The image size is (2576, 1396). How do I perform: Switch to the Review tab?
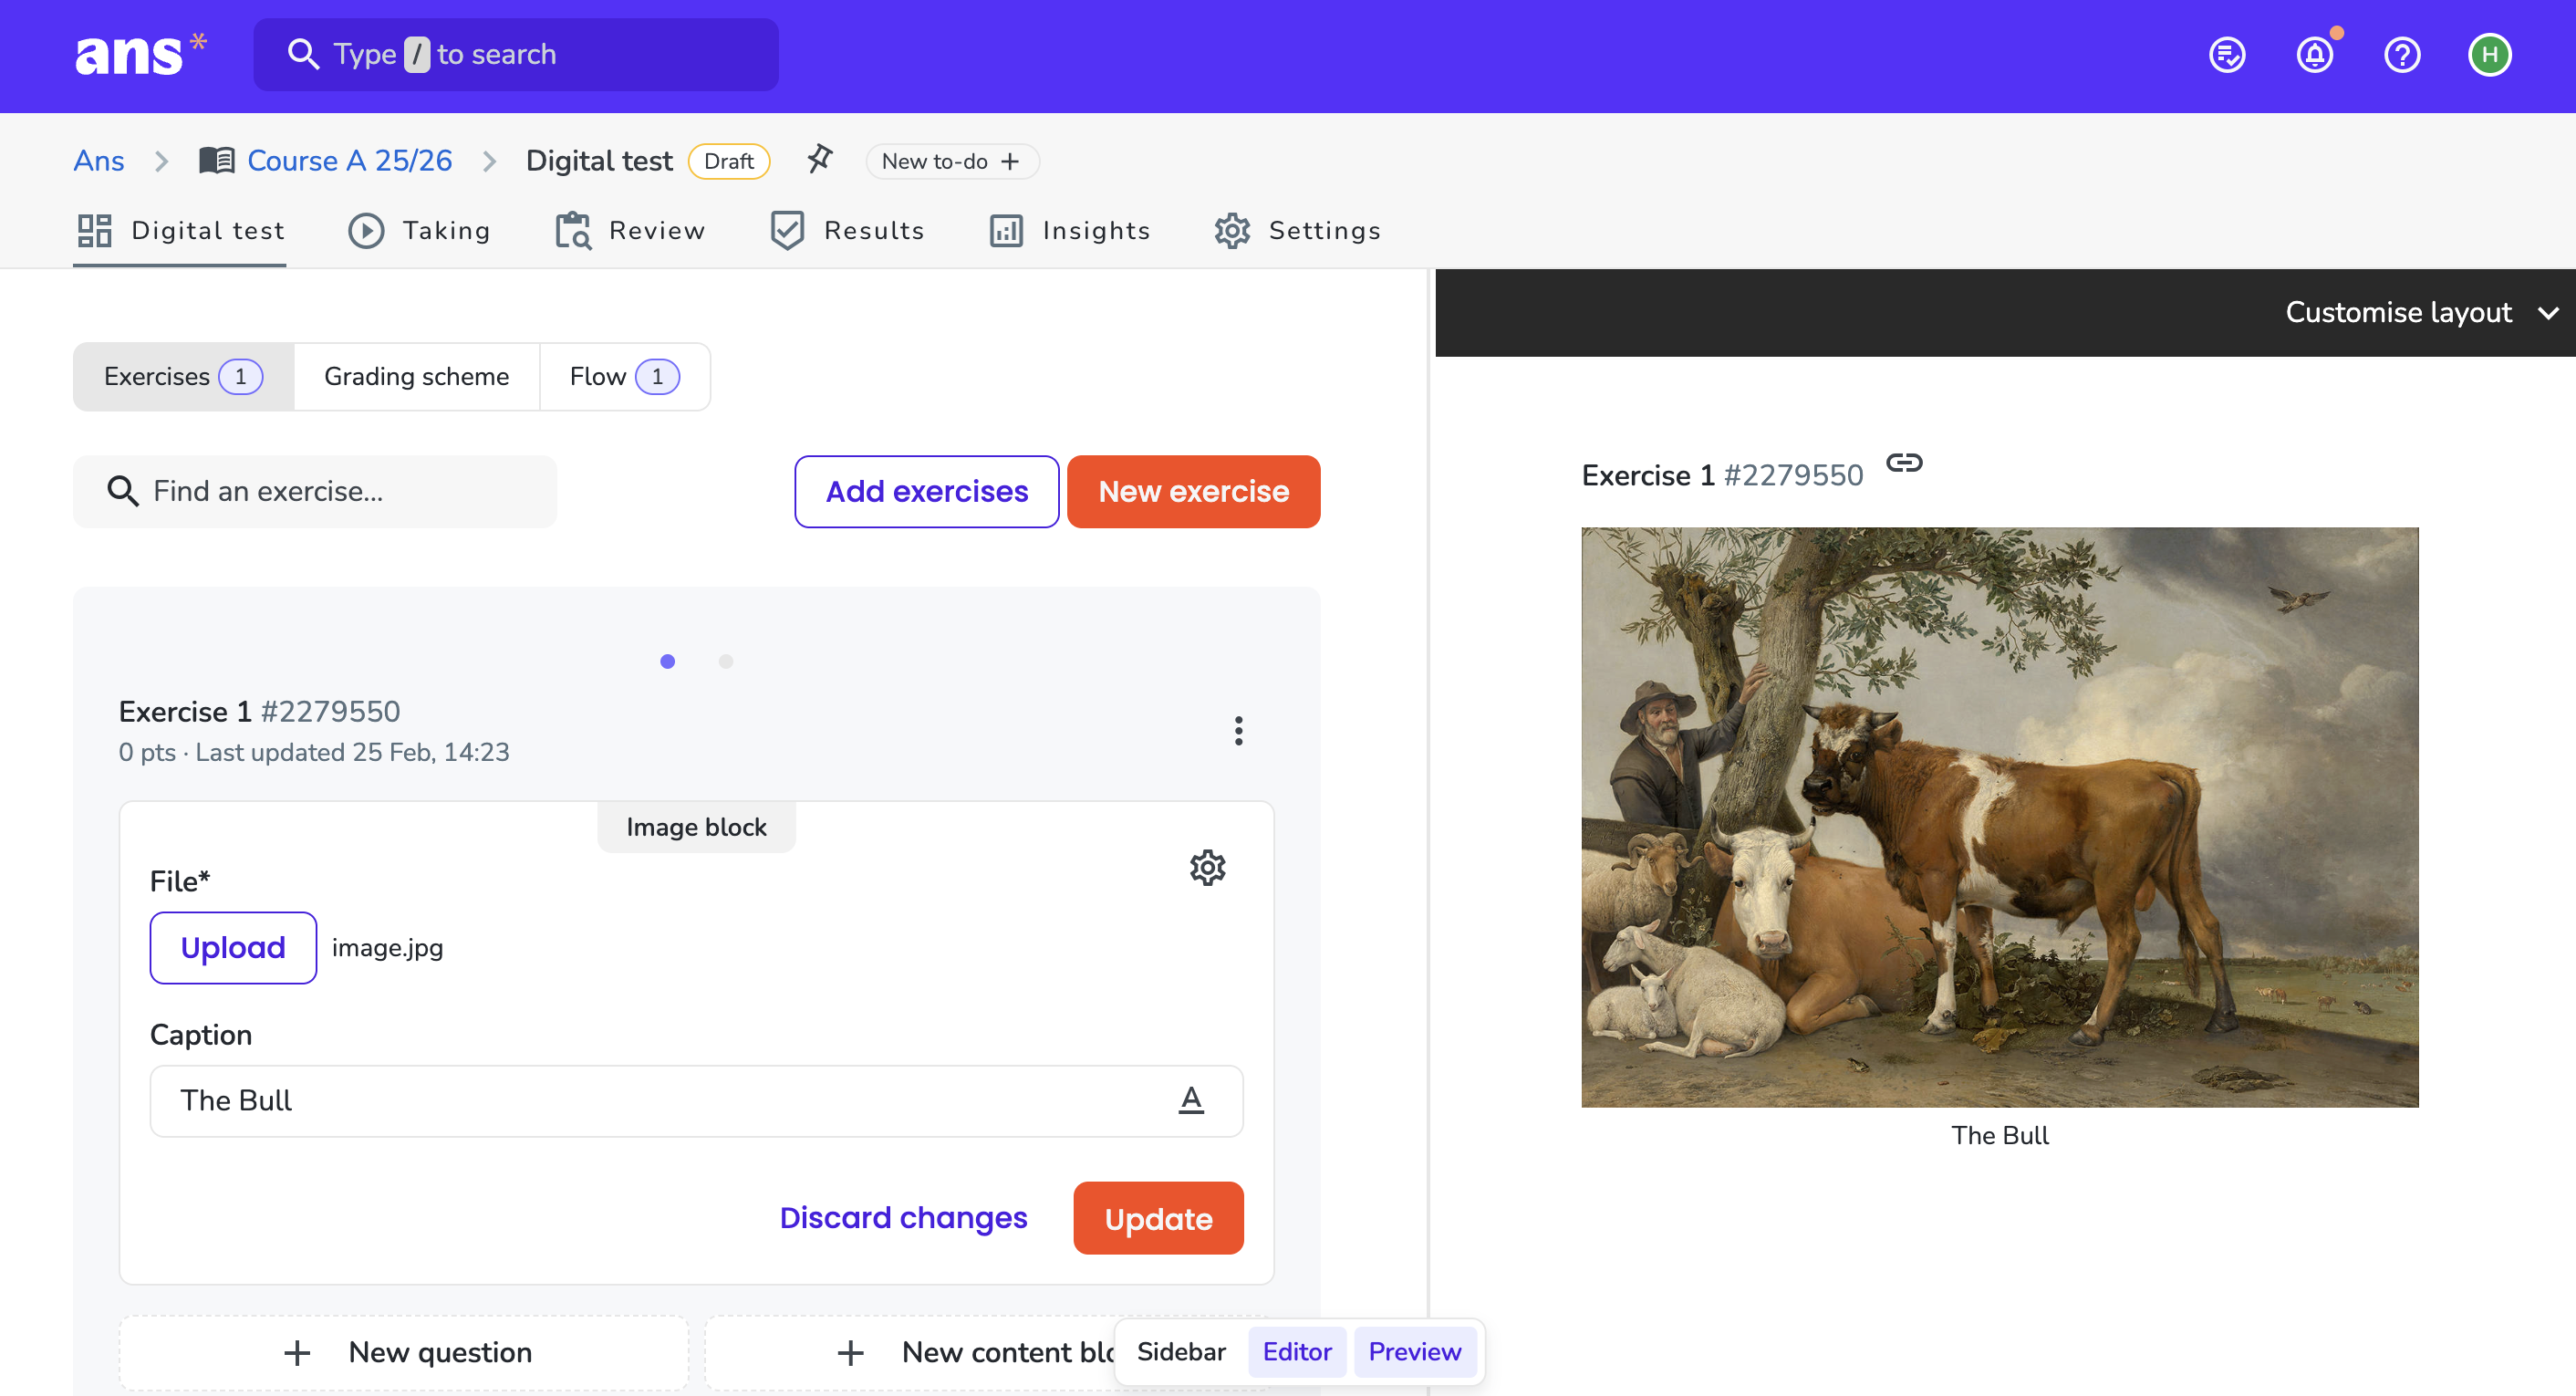click(630, 231)
